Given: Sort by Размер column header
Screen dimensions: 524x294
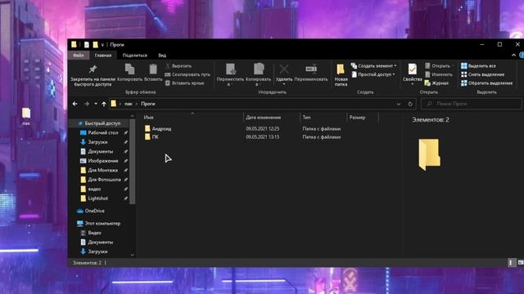Looking at the screenshot, I should (x=357, y=118).
